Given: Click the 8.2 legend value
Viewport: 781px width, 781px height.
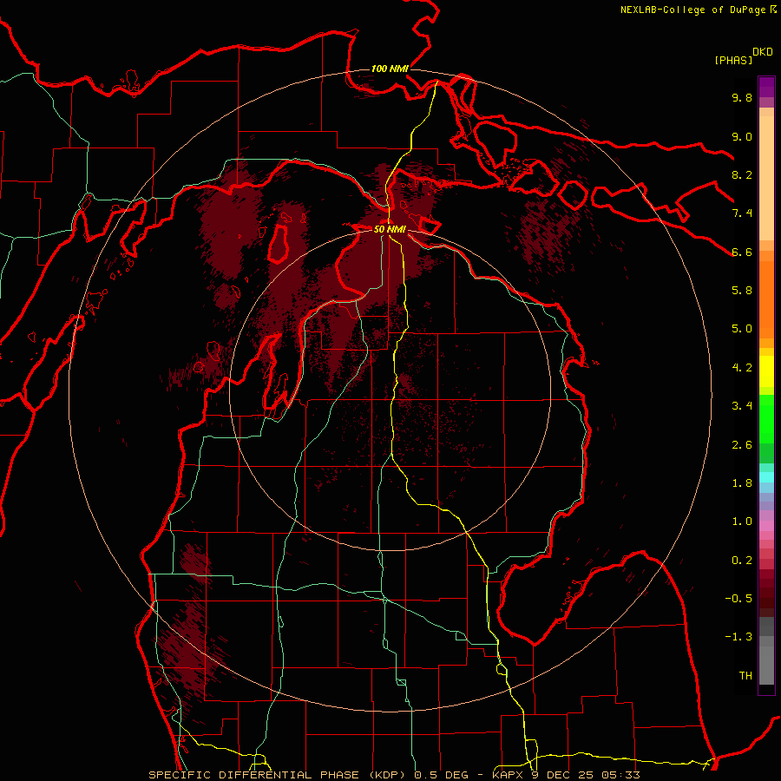Looking at the screenshot, I should pos(742,174).
